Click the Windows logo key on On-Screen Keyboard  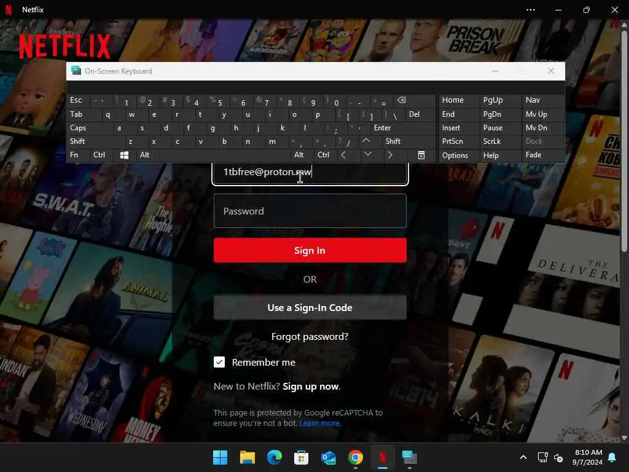(x=124, y=155)
